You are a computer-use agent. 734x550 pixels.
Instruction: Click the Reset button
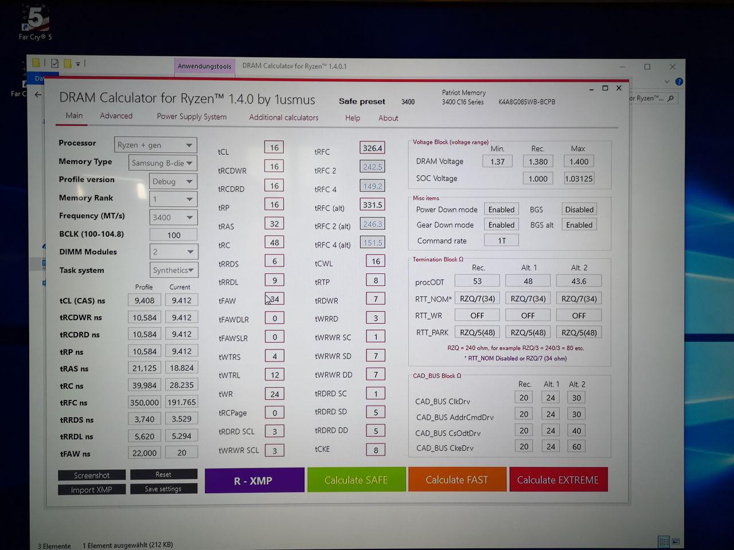click(163, 474)
